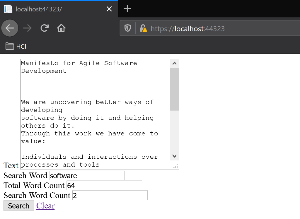The width and height of the screenshot is (300, 219).
Task: Close the localhost:44323 tab
Action: click(109, 9)
